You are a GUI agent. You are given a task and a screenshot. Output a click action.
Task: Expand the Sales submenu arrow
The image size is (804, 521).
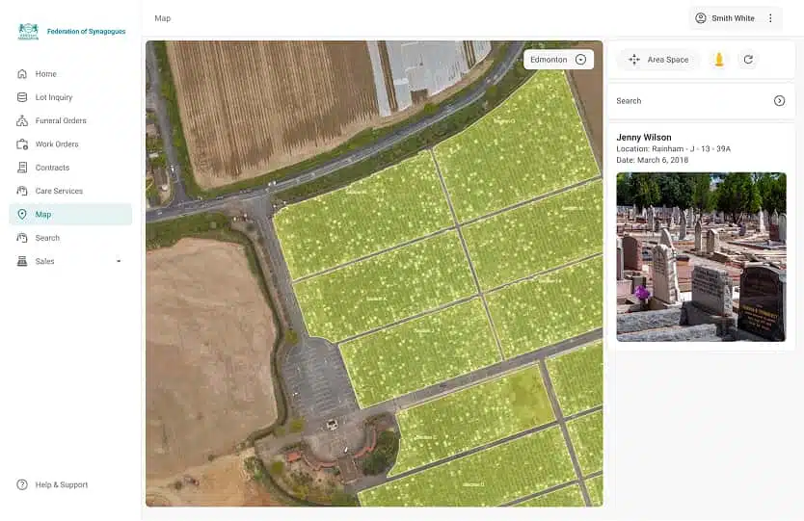(x=119, y=261)
